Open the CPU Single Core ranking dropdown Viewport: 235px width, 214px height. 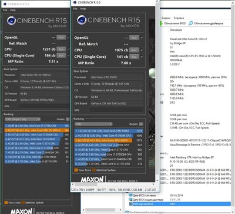(x=23, y=119)
